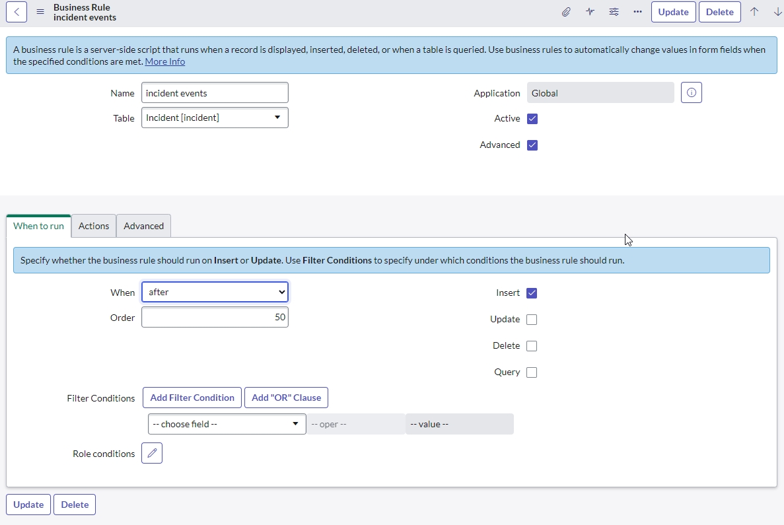
Task: Open the More Info link
Action: 164,61
